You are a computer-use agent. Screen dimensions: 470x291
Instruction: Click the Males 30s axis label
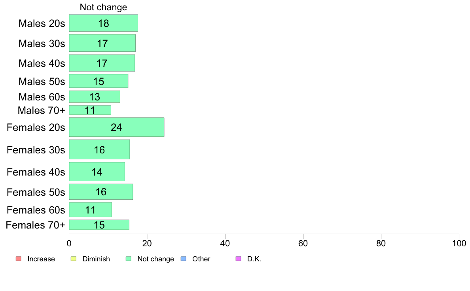[42, 43]
